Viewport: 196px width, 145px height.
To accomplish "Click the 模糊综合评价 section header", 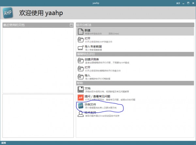I will click(135, 54).
